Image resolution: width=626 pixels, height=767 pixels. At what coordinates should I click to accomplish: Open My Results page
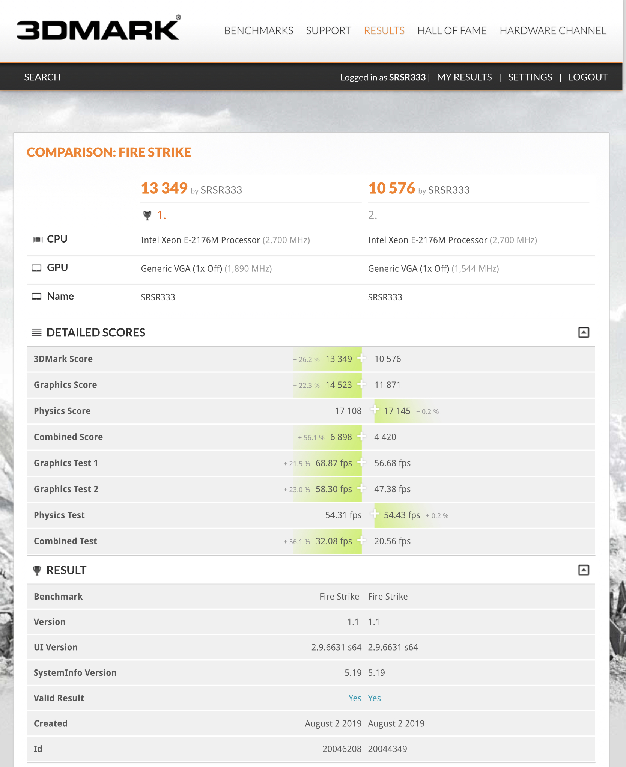(464, 77)
